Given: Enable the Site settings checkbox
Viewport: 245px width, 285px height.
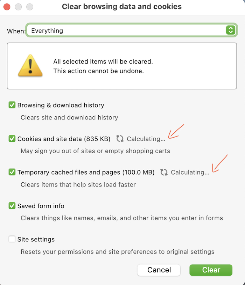Looking at the screenshot, I should tap(12, 239).
